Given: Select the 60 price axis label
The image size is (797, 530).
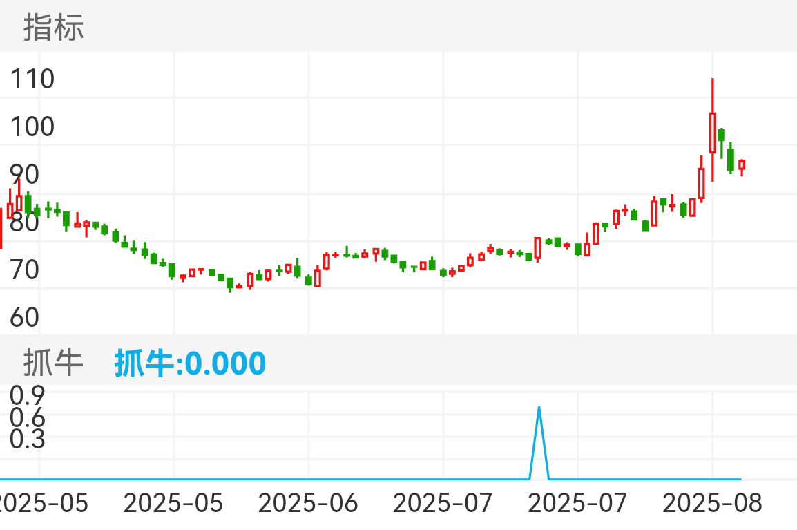Looking at the screenshot, I should tap(24, 317).
